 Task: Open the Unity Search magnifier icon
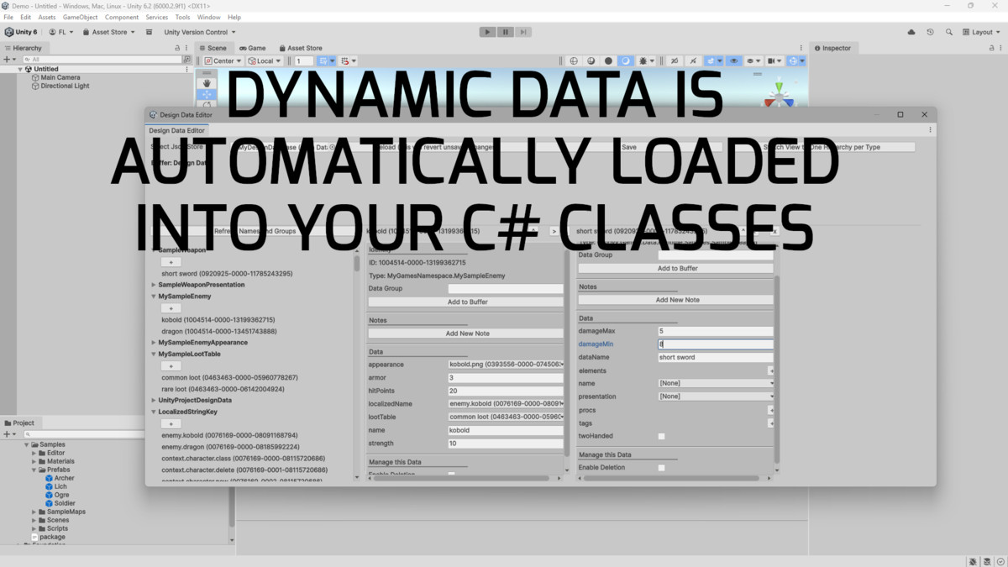949,32
